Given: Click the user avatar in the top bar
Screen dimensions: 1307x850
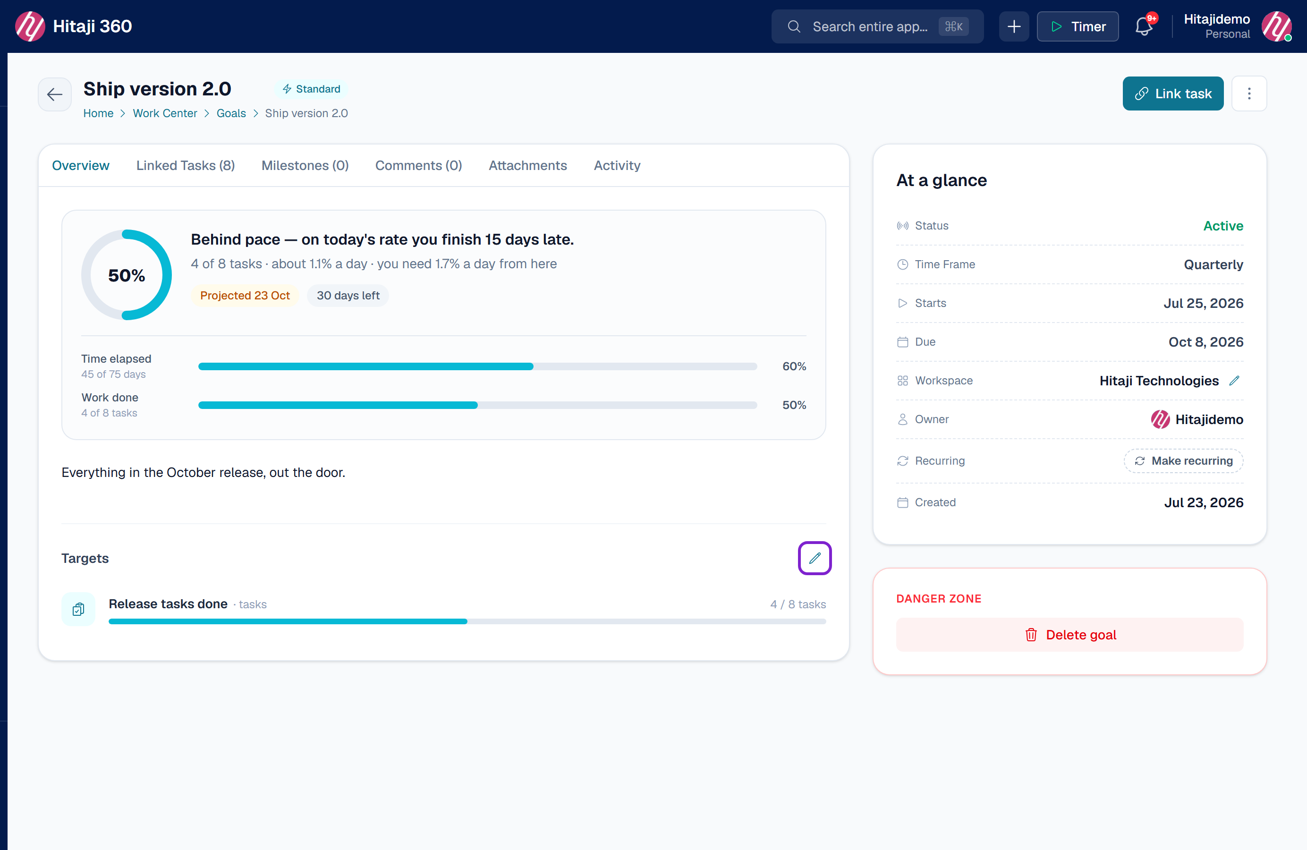Looking at the screenshot, I should tap(1276, 26).
